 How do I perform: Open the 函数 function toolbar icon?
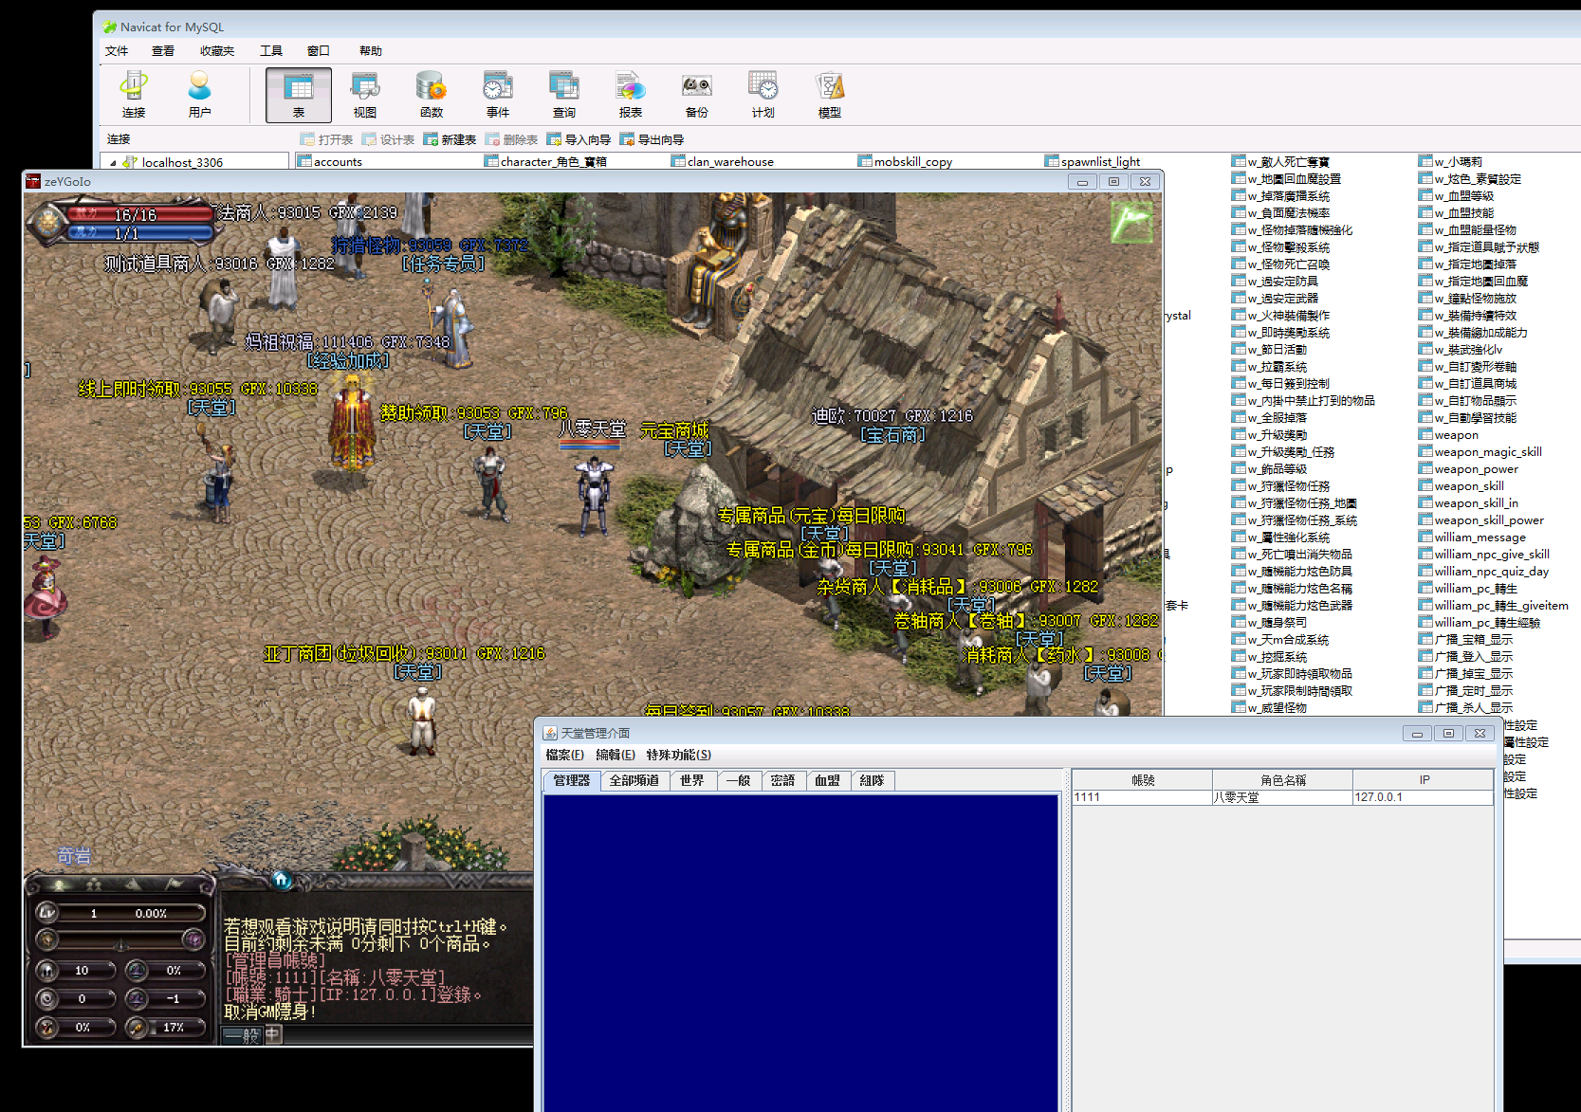[x=432, y=95]
